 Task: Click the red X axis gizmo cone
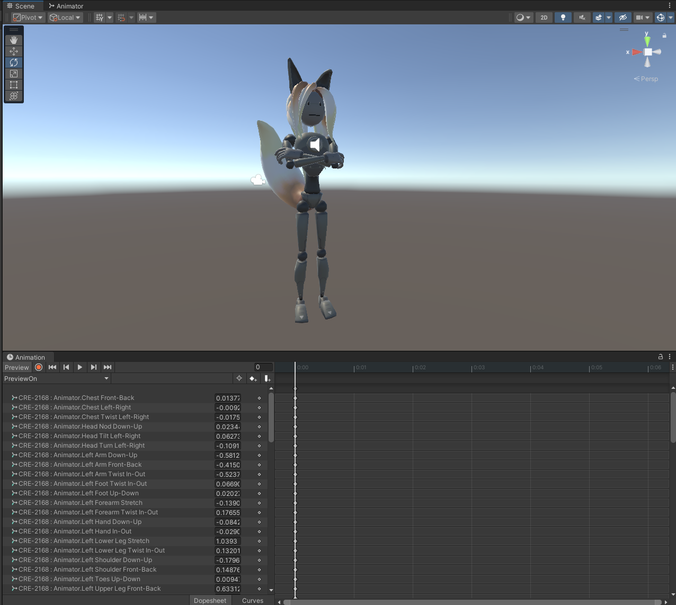click(636, 52)
